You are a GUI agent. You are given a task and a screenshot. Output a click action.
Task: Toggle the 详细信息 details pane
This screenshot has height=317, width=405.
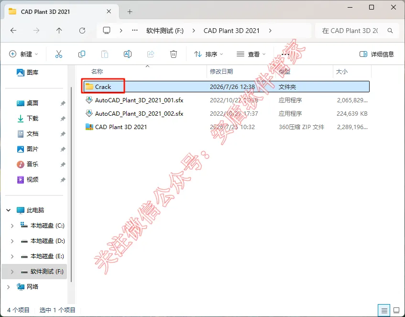point(377,54)
